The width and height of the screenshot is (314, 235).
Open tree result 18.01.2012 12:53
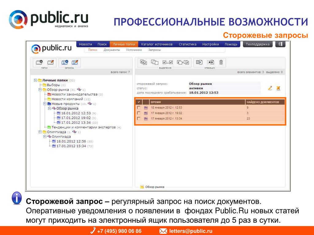76,113
